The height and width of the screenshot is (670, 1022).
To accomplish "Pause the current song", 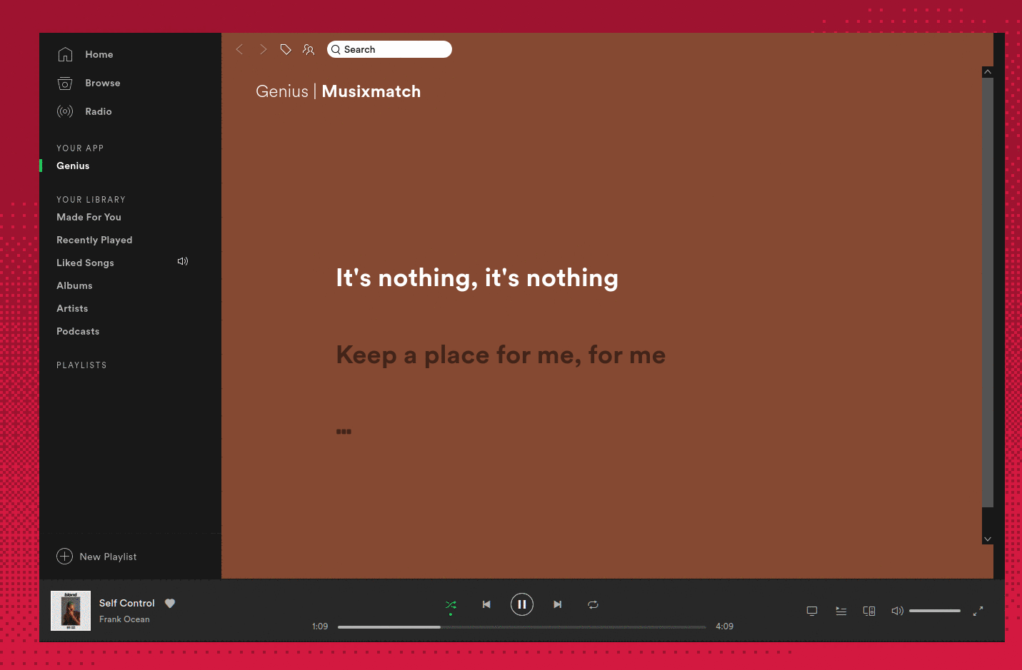I will pyautogui.click(x=522, y=604).
